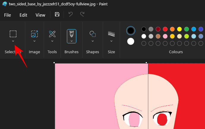The image size is (205, 129).
Task: Click the Shapes icon
Action: click(x=92, y=34)
